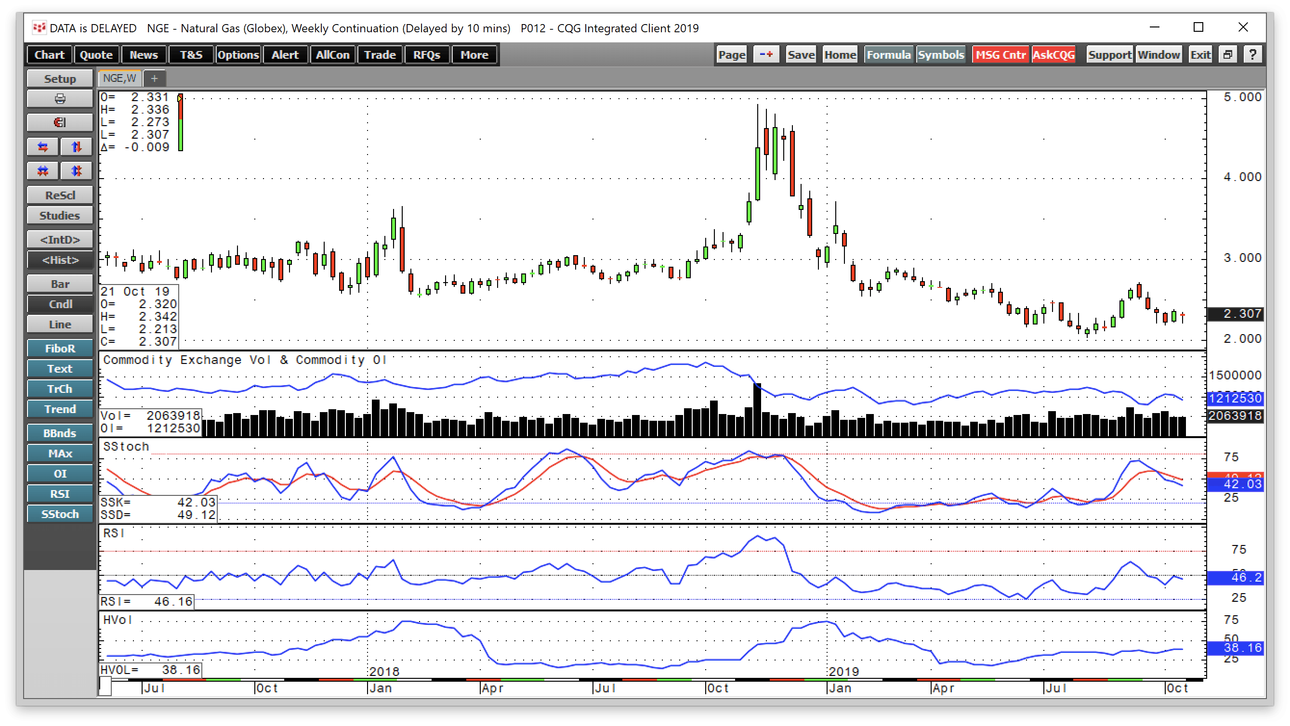Click the printer icon button

click(x=60, y=99)
